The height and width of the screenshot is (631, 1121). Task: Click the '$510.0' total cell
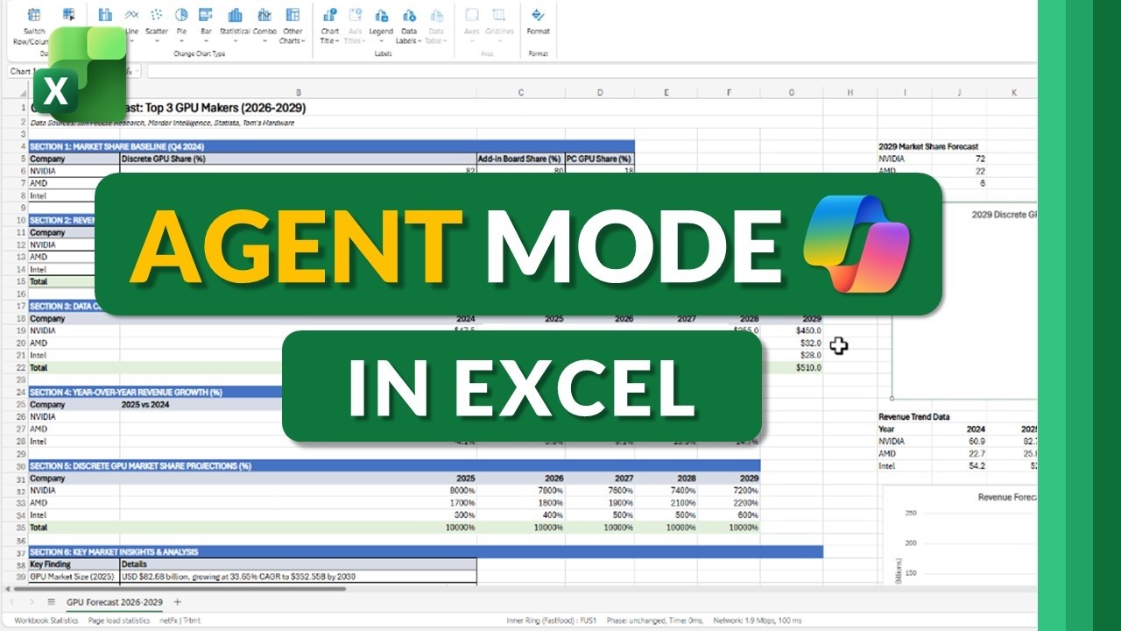click(792, 368)
